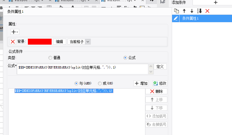Select the 公式 type radio button
Viewport: 232px width, 135px height.
125,58
